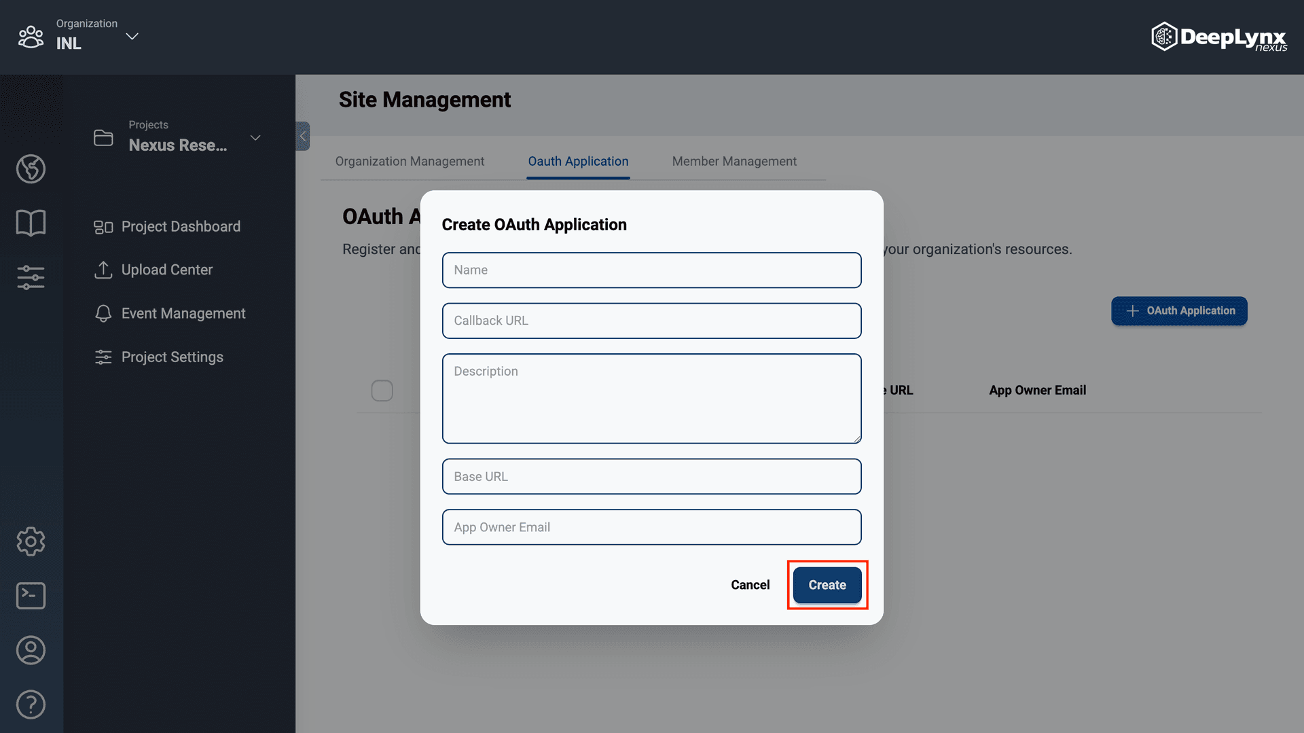Select the Event Management bell icon

[x=103, y=313]
